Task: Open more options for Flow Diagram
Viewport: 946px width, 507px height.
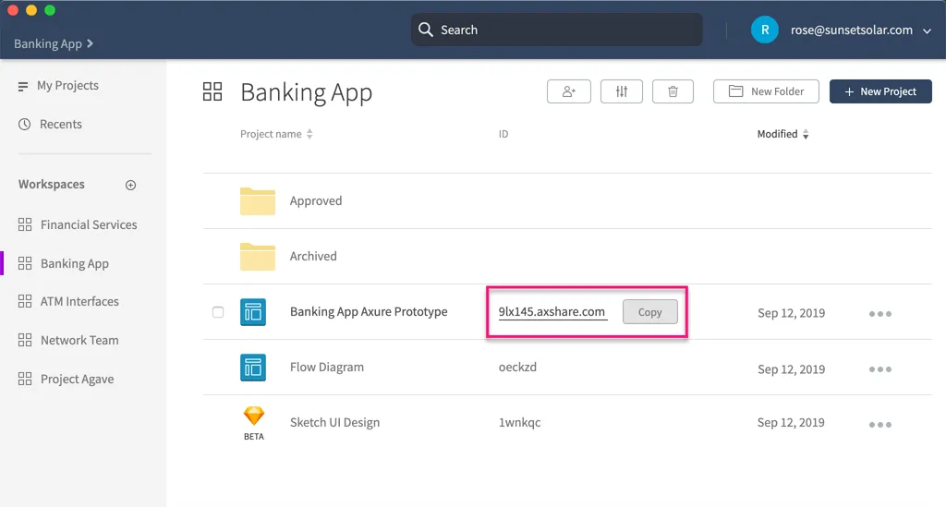Action: click(x=879, y=369)
